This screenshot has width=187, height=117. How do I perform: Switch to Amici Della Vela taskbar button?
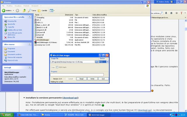[x=28, y=115]
